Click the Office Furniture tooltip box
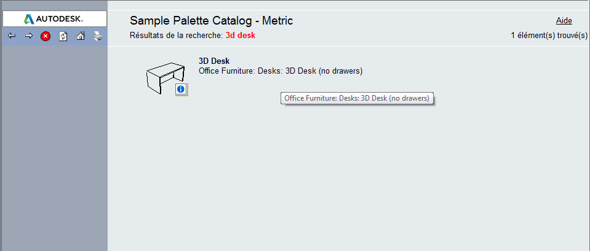This screenshot has width=590, height=251. (357, 98)
